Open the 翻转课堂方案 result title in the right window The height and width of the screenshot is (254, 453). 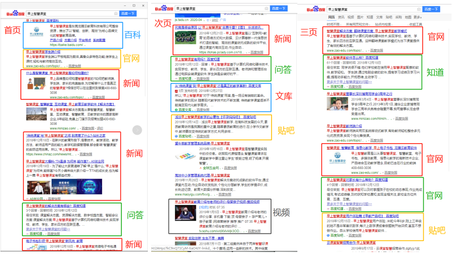coord(366,31)
